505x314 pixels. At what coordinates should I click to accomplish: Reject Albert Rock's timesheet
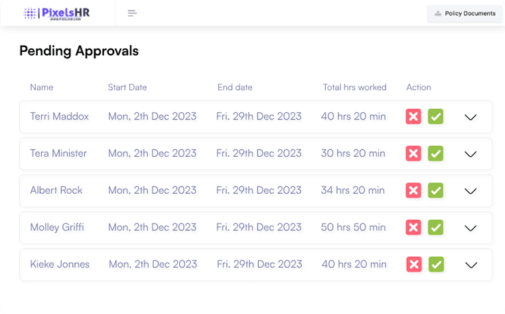point(413,191)
